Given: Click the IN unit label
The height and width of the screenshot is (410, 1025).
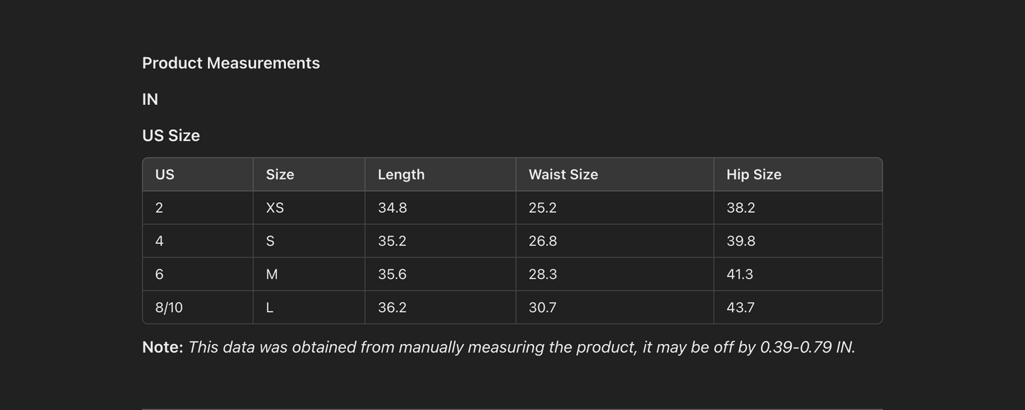Looking at the screenshot, I should (x=150, y=99).
